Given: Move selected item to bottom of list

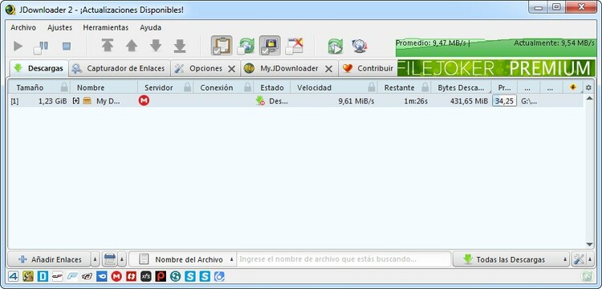Looking at the screenshot, I should [179, 46].
